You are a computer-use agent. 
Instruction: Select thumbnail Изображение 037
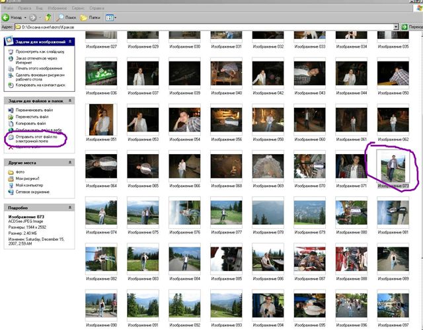[143, 73]
